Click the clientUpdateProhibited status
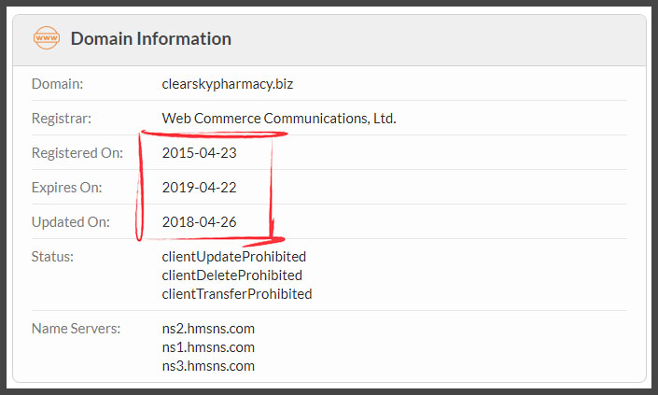This screenshot has width=658, height=395. (x=233, y=256)
